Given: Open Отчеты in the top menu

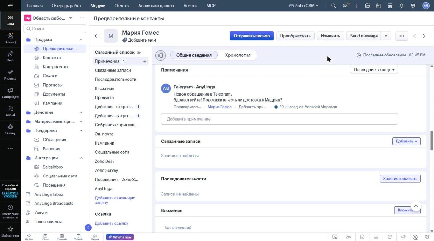Looking at the screenshot, I should pyautogui.click(x=122, y=6).
